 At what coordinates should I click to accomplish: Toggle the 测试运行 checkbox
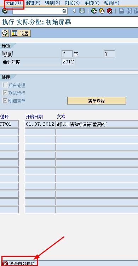tap(5, 93)
